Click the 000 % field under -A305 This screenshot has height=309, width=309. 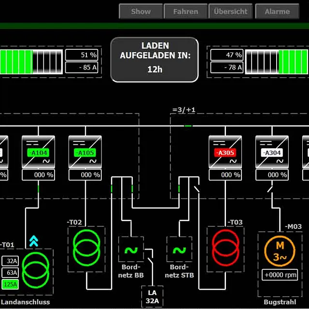(225, 175)
